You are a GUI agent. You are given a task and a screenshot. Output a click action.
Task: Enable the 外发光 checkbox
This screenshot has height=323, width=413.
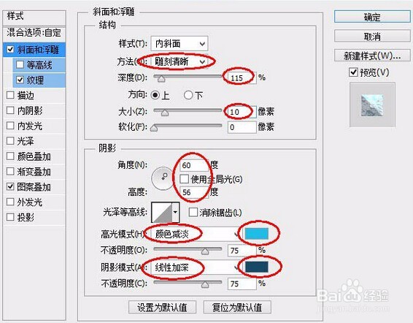pyautogui.click(x=10, y=202)
